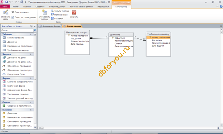This screenshot has width=223, height=134.
Task: Collapse the Формы group
Action: 31,78
